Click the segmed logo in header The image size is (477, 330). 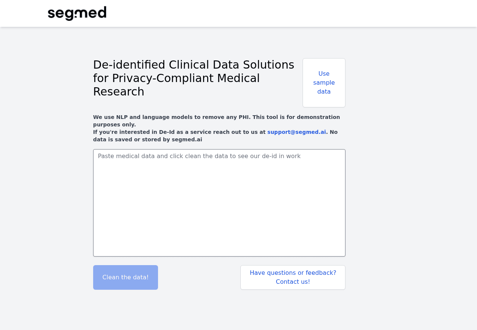pos(77,13)
